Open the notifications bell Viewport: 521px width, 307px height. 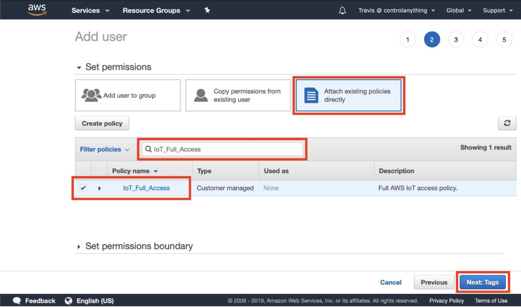point(342,10)
